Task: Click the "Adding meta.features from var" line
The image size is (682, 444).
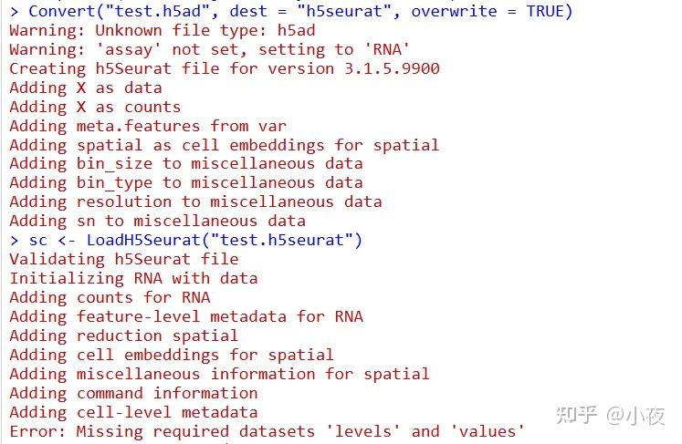Action: (147, 126)
